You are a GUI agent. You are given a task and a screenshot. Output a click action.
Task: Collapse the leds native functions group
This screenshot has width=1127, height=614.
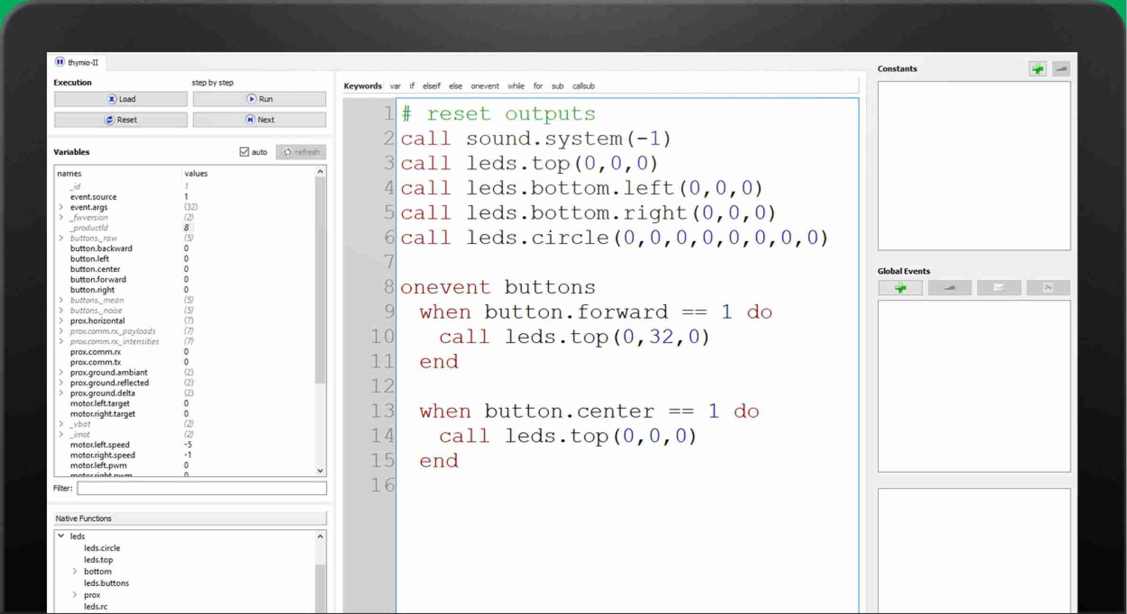pos(61,536)
